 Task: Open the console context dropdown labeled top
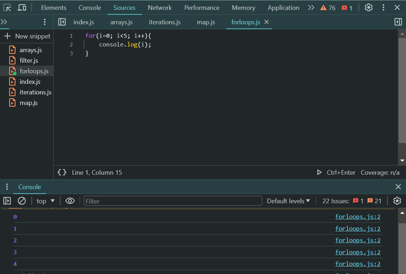[45, 201]
